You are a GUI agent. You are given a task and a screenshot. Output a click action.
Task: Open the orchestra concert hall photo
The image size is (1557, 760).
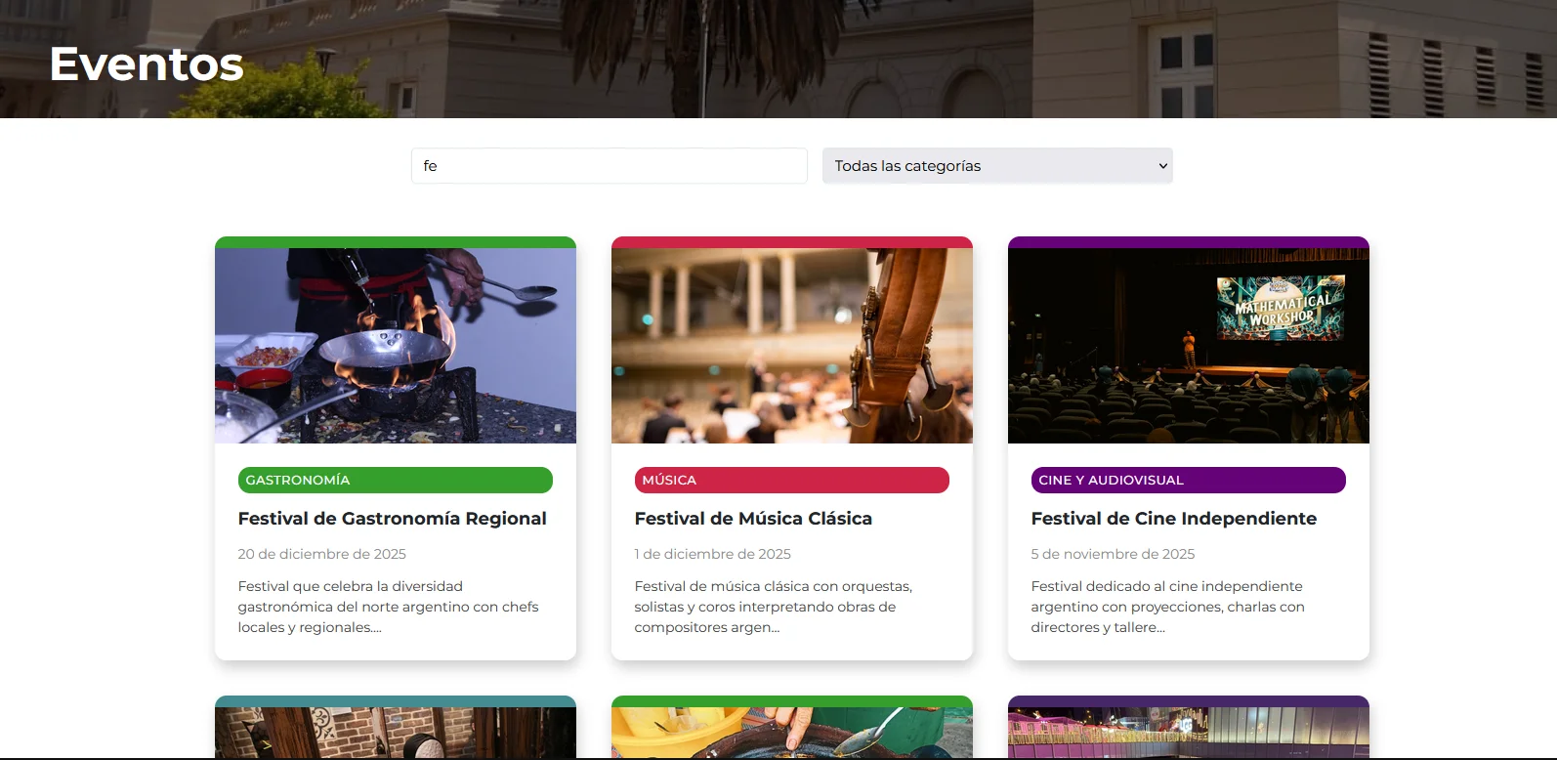click(x=791, y=345)
